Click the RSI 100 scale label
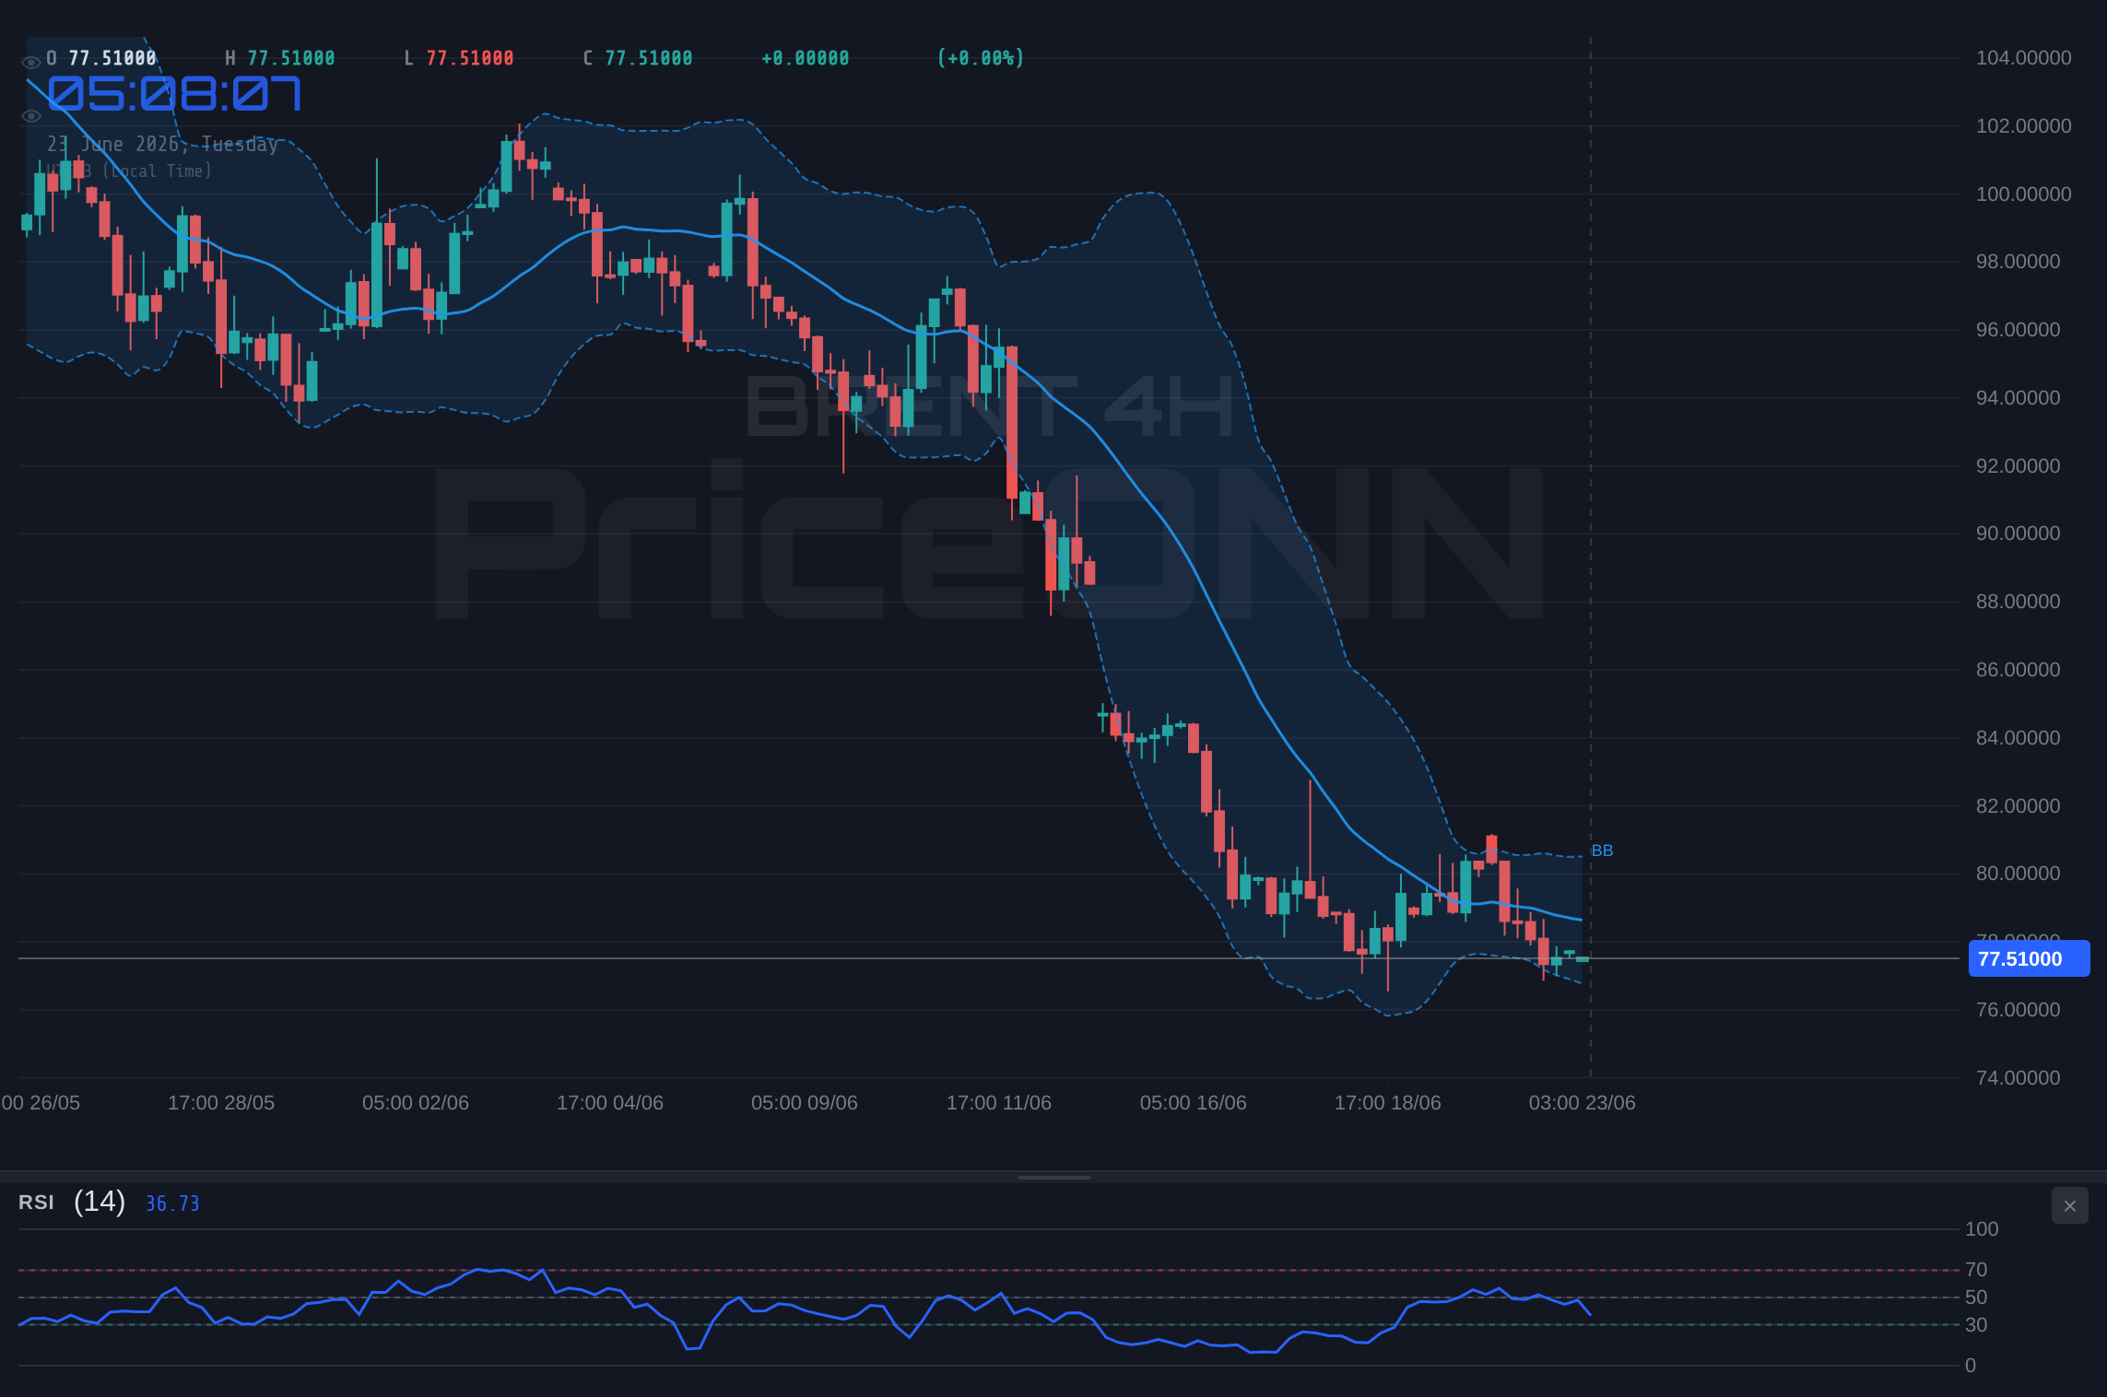This screenshot has height=1397, width=2107. [1982, 1229]
